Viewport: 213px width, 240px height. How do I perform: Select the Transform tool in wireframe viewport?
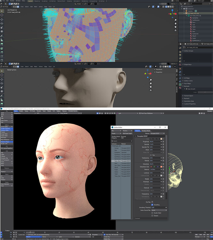coord(2,32)
